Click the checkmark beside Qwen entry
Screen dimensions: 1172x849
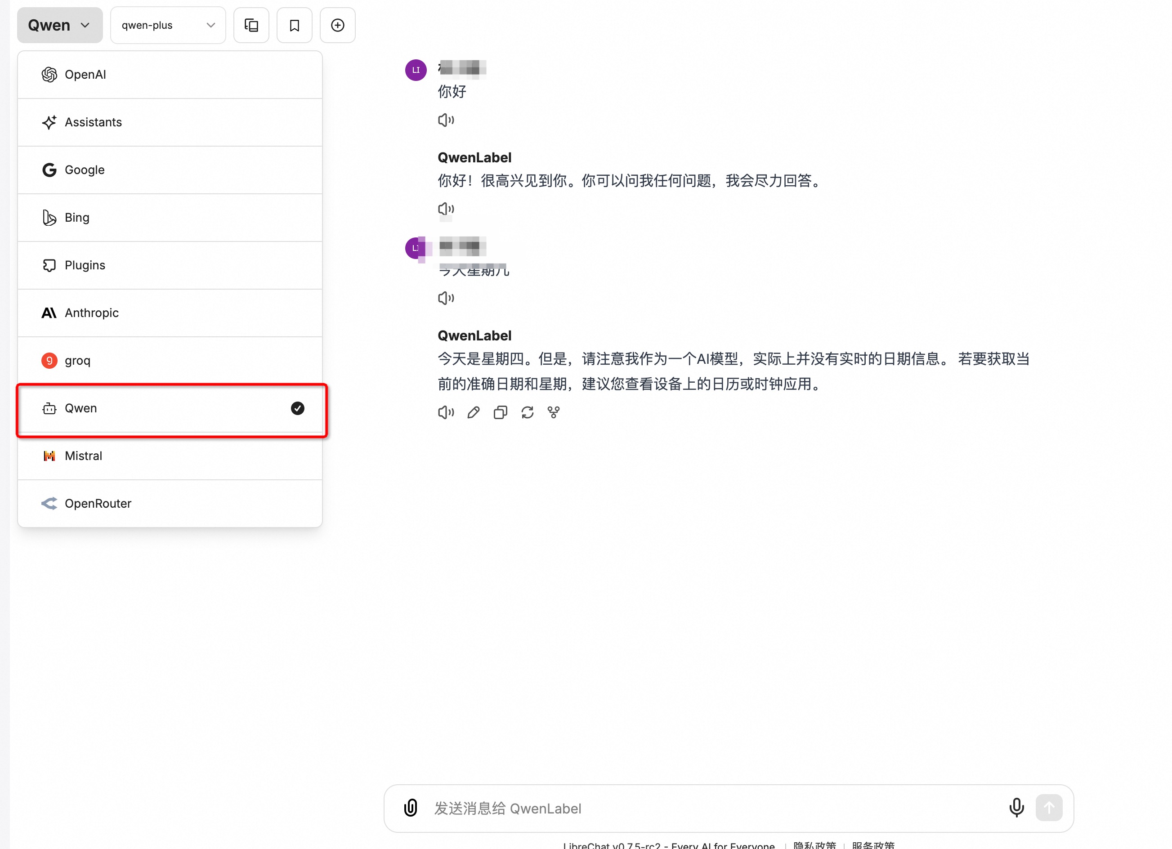point(298,408)
